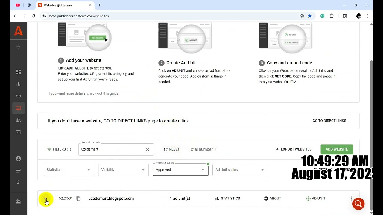This screenshot has height=215, width=383.
Task: Switch to the YouTube browser tab
Action: click(18, 5)
